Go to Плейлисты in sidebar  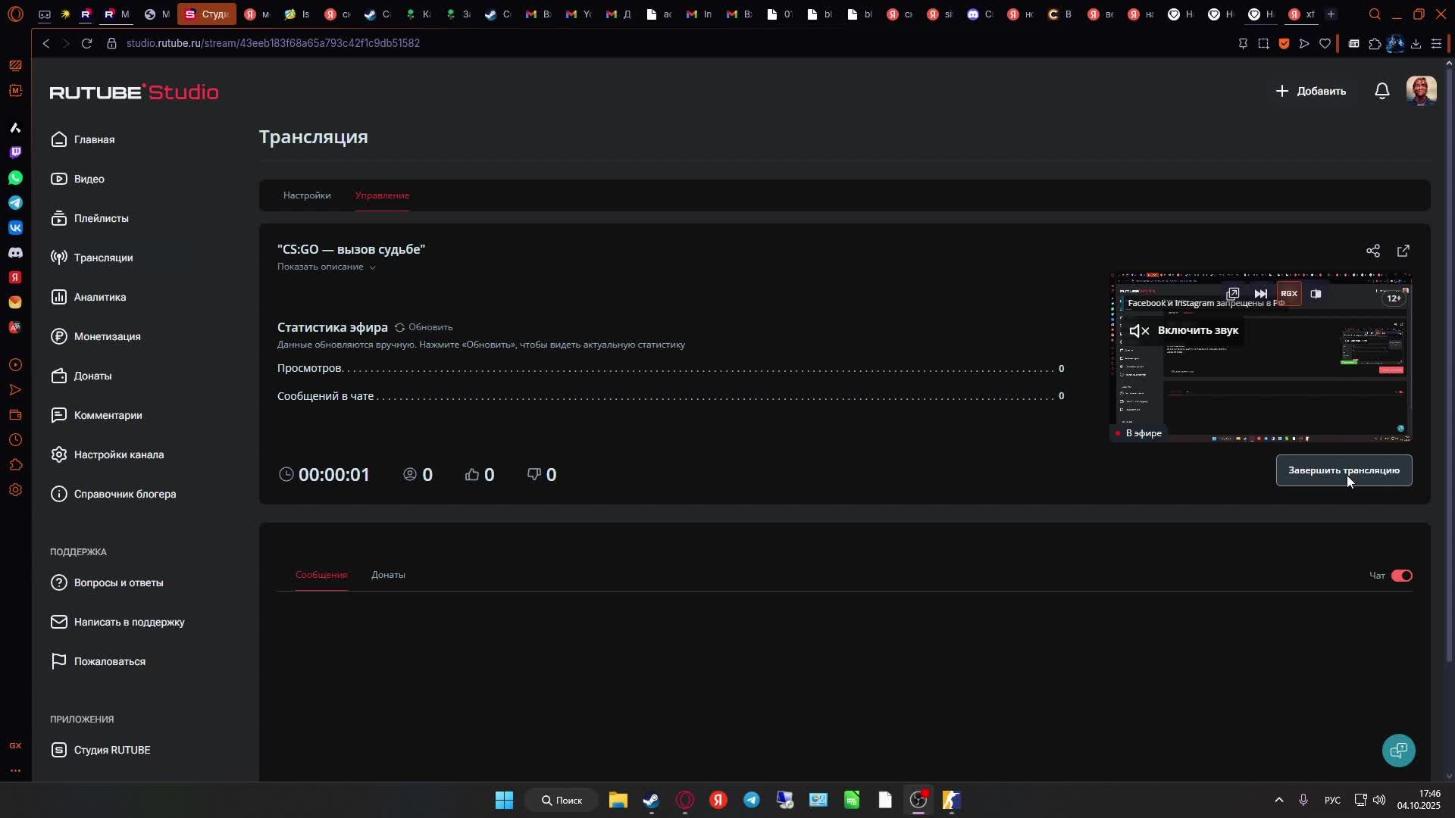pos(90,218)
